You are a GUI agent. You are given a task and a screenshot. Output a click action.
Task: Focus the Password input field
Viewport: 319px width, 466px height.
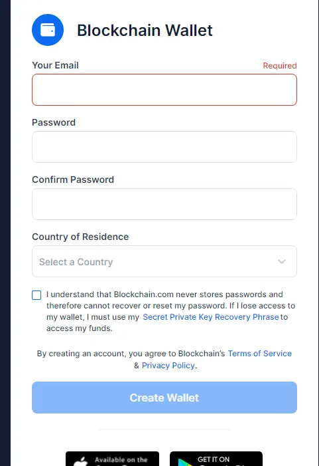(x=164, y=147)
